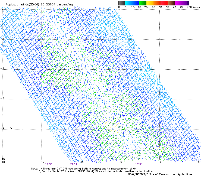This screenshot has height=176, width=201.
Task: Click the '>50 knots' legend label
Action: pos(193,7)
